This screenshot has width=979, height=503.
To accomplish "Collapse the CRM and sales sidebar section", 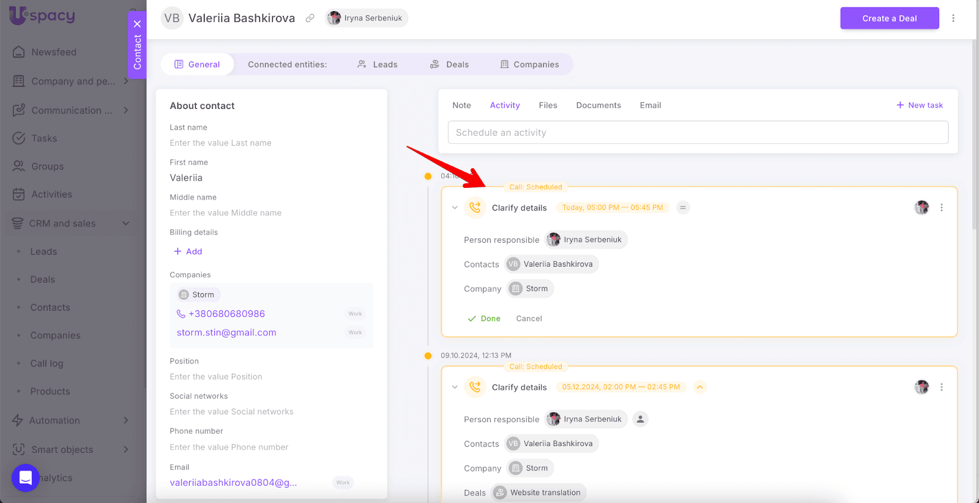I will [x=125, y=223].
